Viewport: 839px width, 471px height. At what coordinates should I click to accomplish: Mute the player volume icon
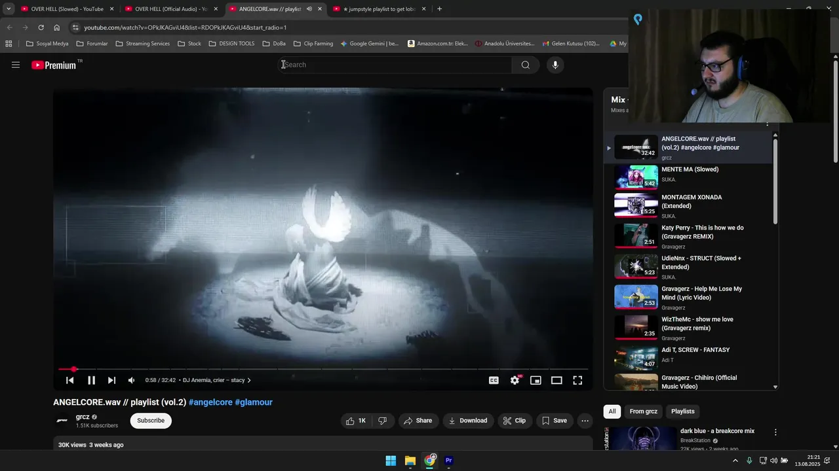click(132, 380)
